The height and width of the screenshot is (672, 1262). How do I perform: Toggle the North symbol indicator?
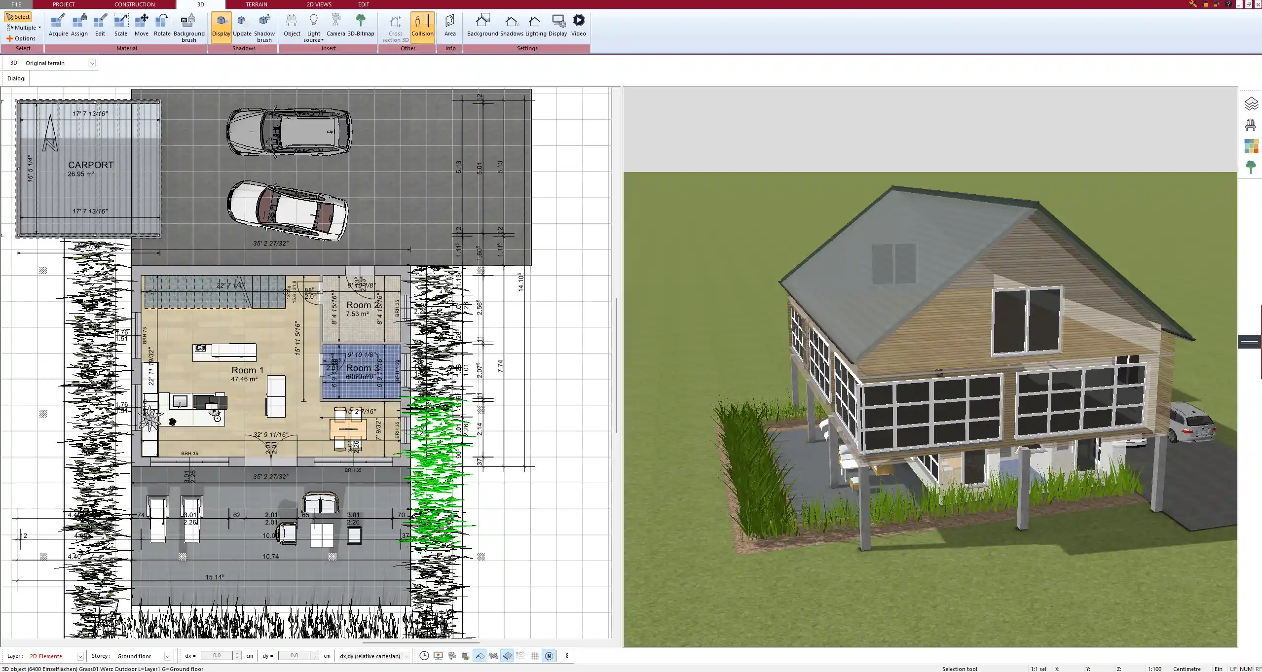[x=549, y=656]
